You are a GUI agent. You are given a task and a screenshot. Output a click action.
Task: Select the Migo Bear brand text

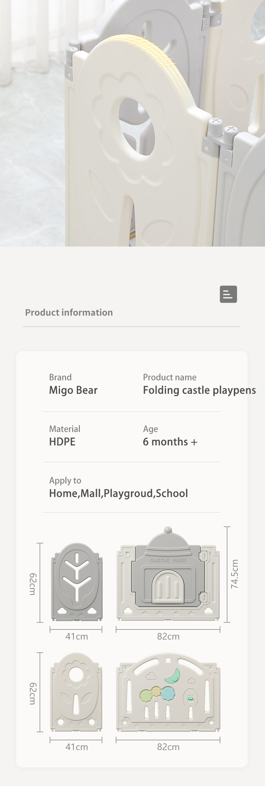73,390
